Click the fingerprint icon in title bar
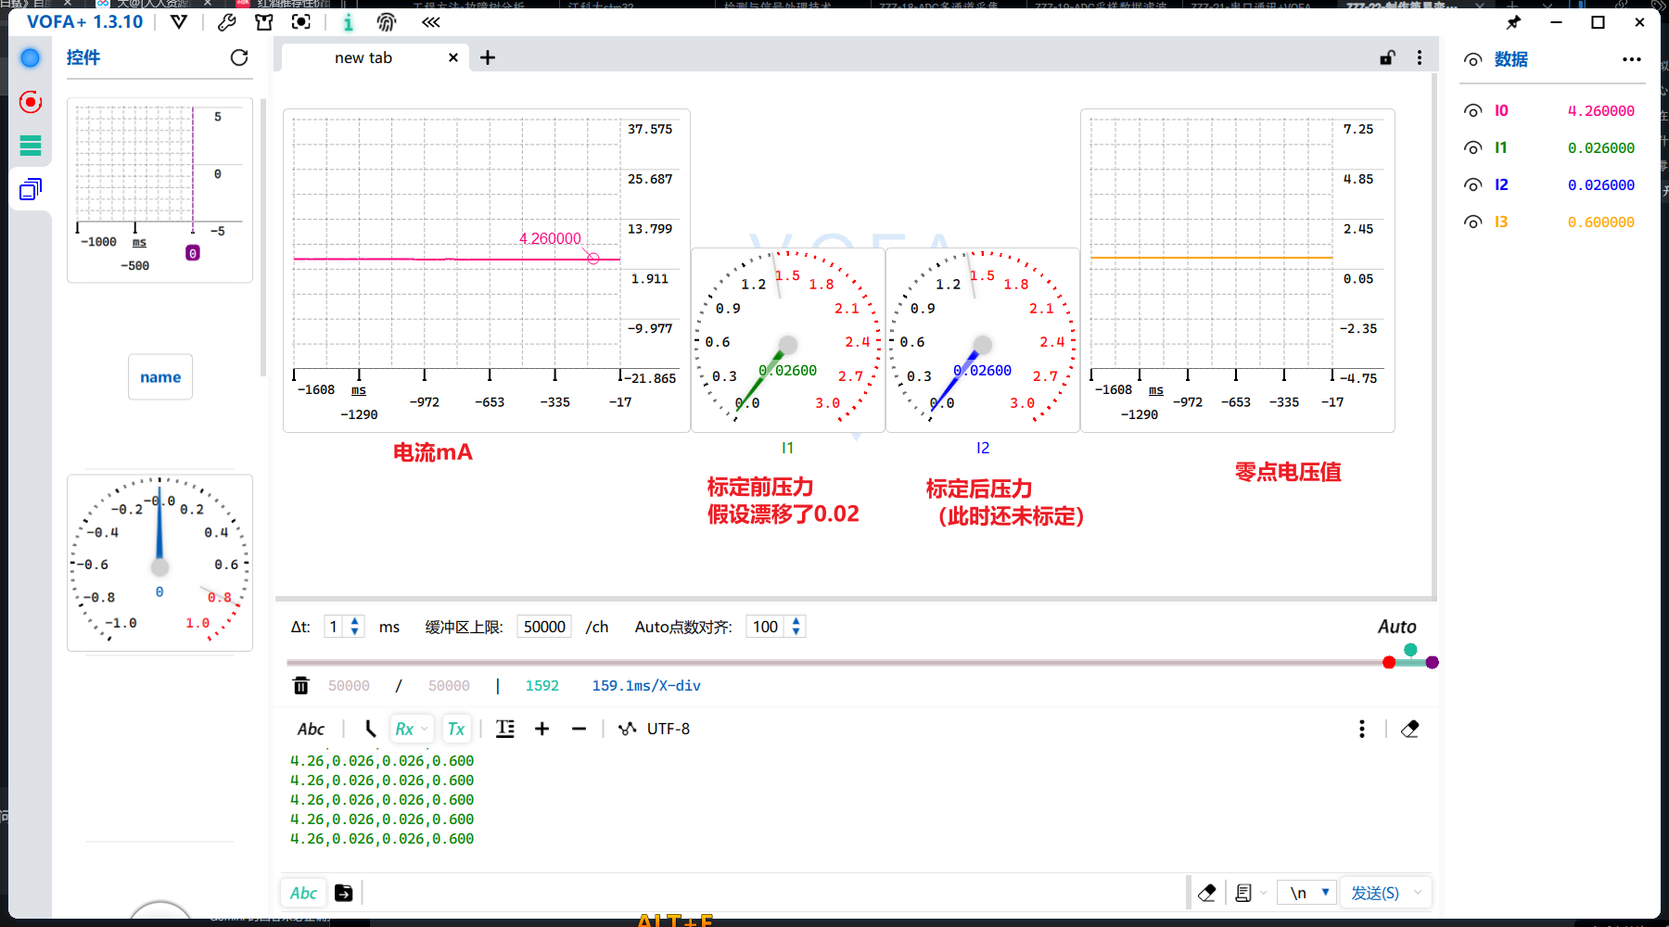The image size is (1669, 927). click(387, 22)
